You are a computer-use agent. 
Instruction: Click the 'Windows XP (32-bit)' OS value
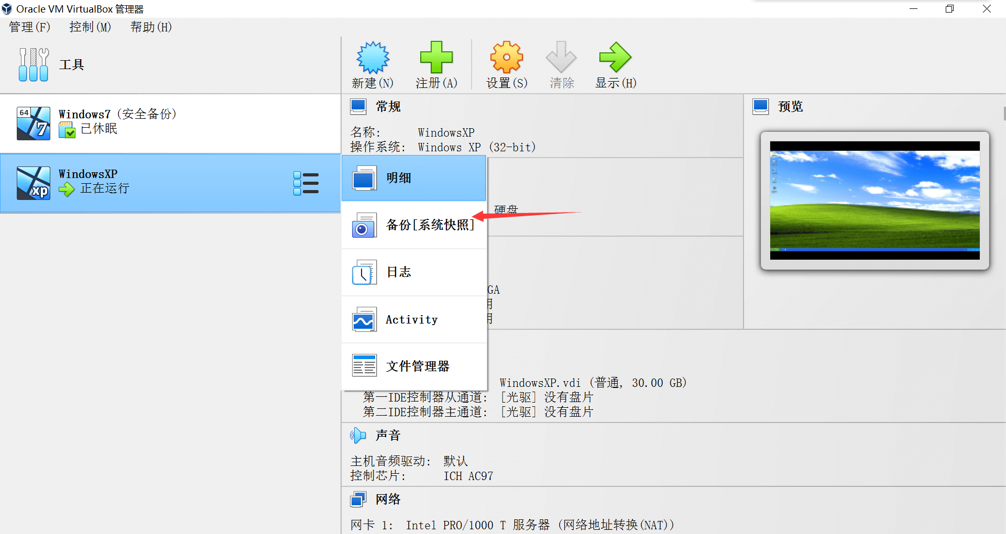(477, 148)
